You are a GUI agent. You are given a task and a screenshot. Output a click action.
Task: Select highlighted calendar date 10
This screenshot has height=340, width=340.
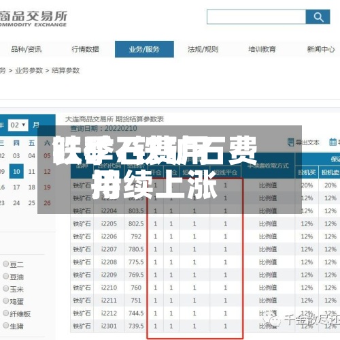coord(16,171)
